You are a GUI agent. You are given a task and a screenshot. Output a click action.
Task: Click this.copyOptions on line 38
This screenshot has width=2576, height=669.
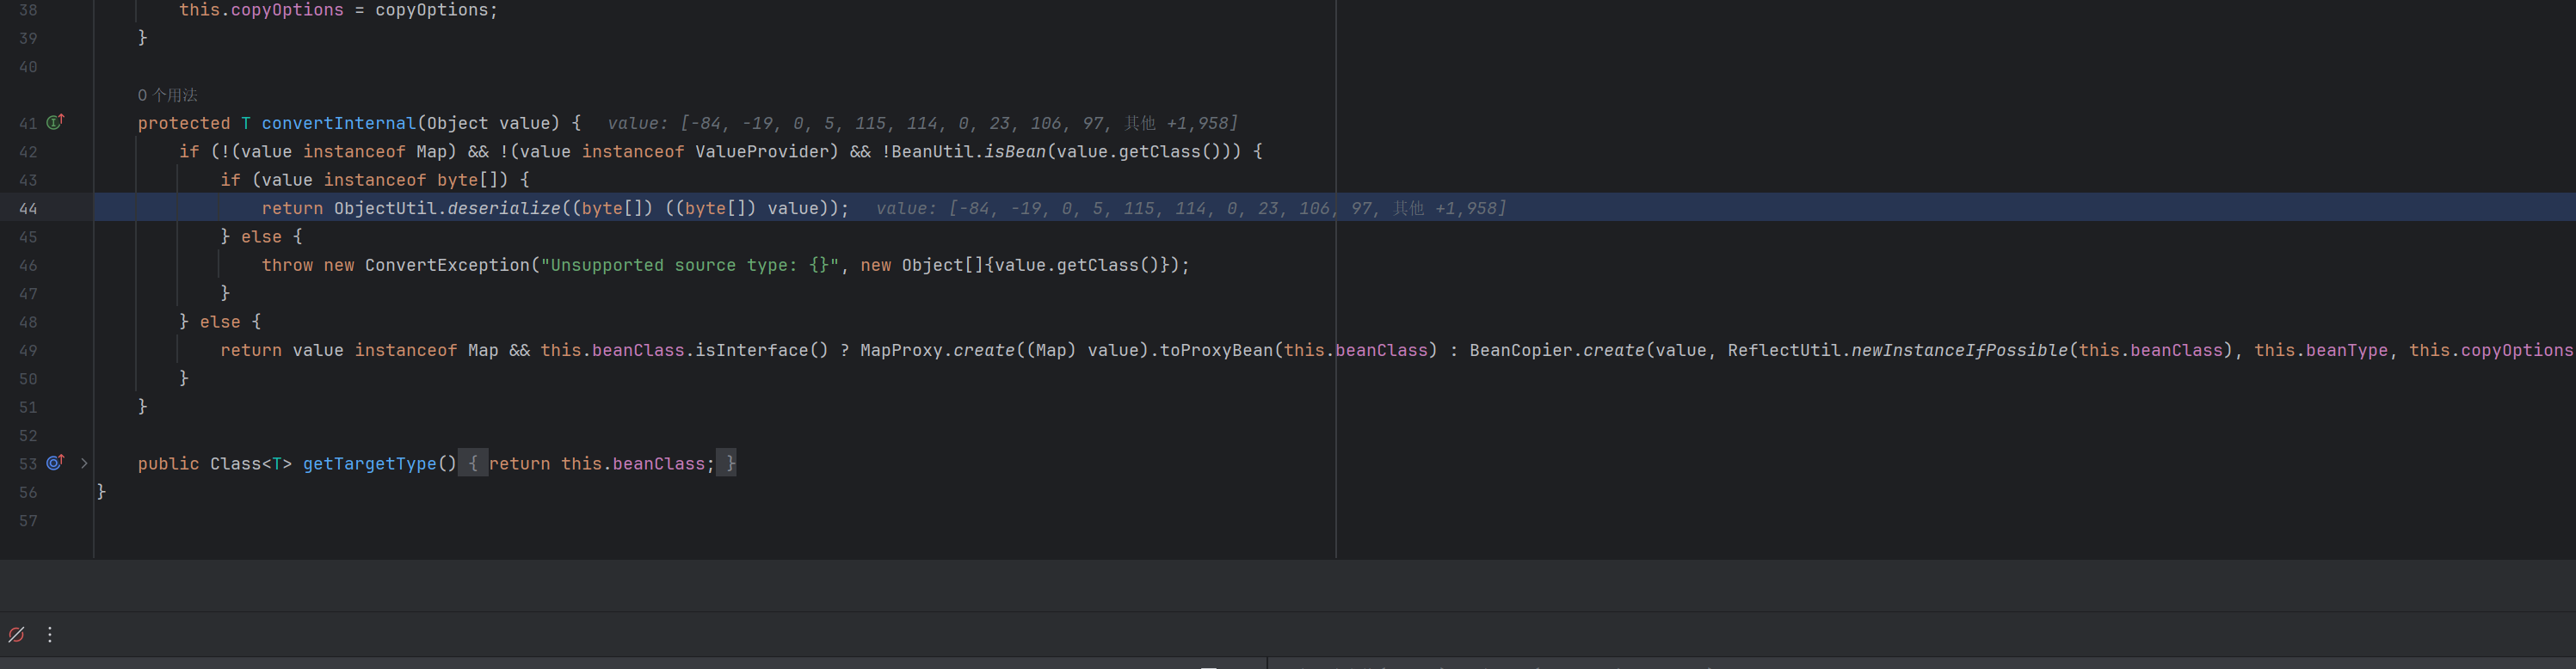click(261, 10)
